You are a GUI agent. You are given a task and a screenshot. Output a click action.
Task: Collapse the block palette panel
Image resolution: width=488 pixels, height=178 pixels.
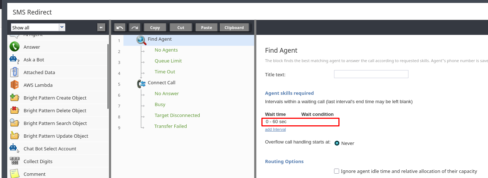click(101, 28)
